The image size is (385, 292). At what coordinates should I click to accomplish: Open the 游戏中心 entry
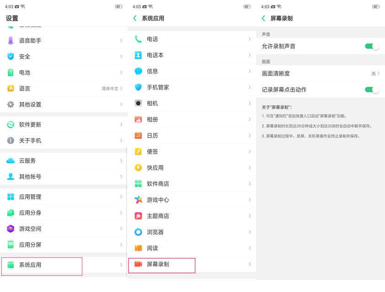tap(192, 200)
